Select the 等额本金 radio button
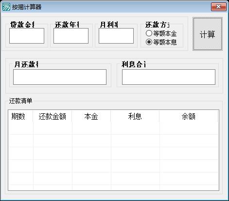This screenshot has height=201, width=229. tap(149, 33)
